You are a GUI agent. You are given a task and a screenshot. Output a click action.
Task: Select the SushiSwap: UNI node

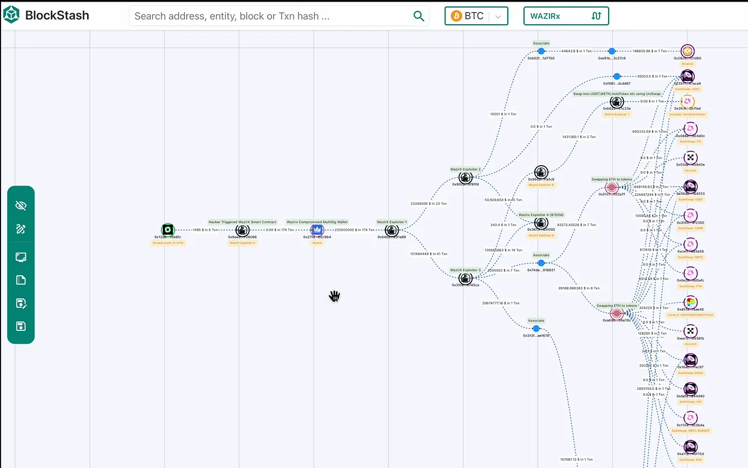(690, 389)
